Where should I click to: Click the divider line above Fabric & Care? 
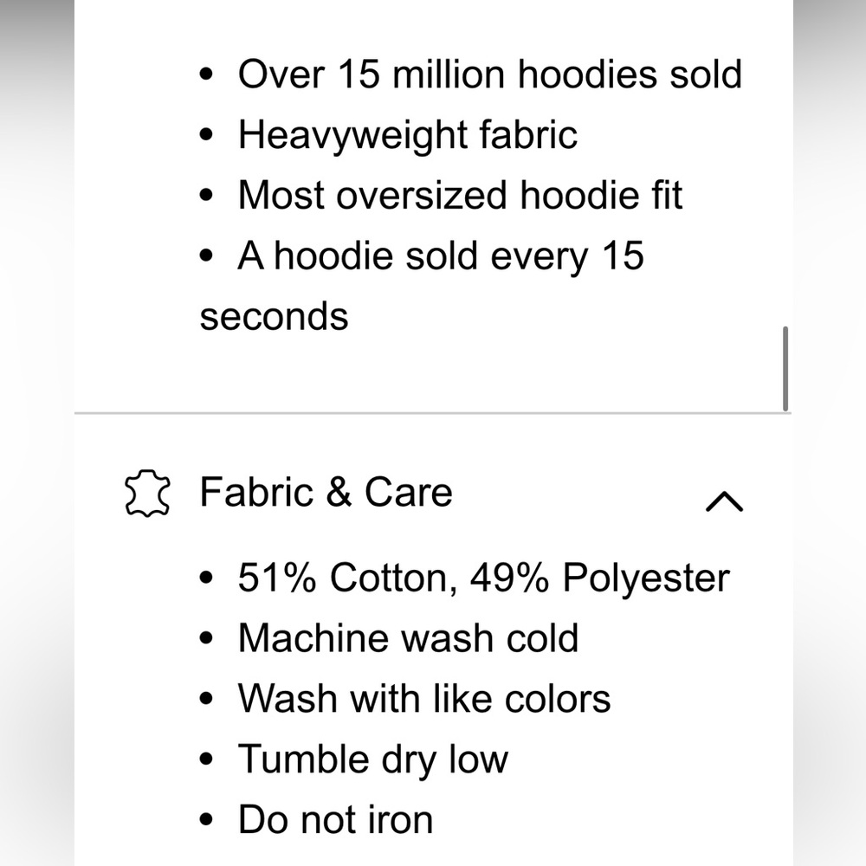click(x=433, y=414)
